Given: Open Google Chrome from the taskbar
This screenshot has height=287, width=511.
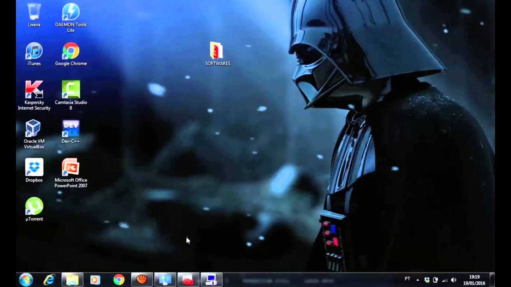Looking at the screenshot, I should click(x=119, y=280).
